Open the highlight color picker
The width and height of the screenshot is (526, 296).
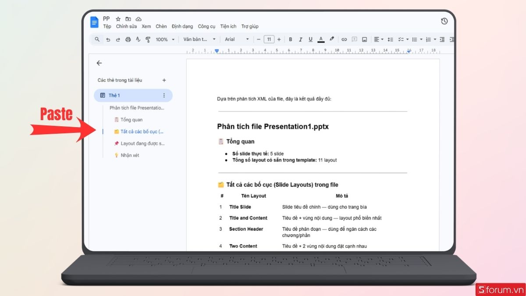[x=331, y=39]
